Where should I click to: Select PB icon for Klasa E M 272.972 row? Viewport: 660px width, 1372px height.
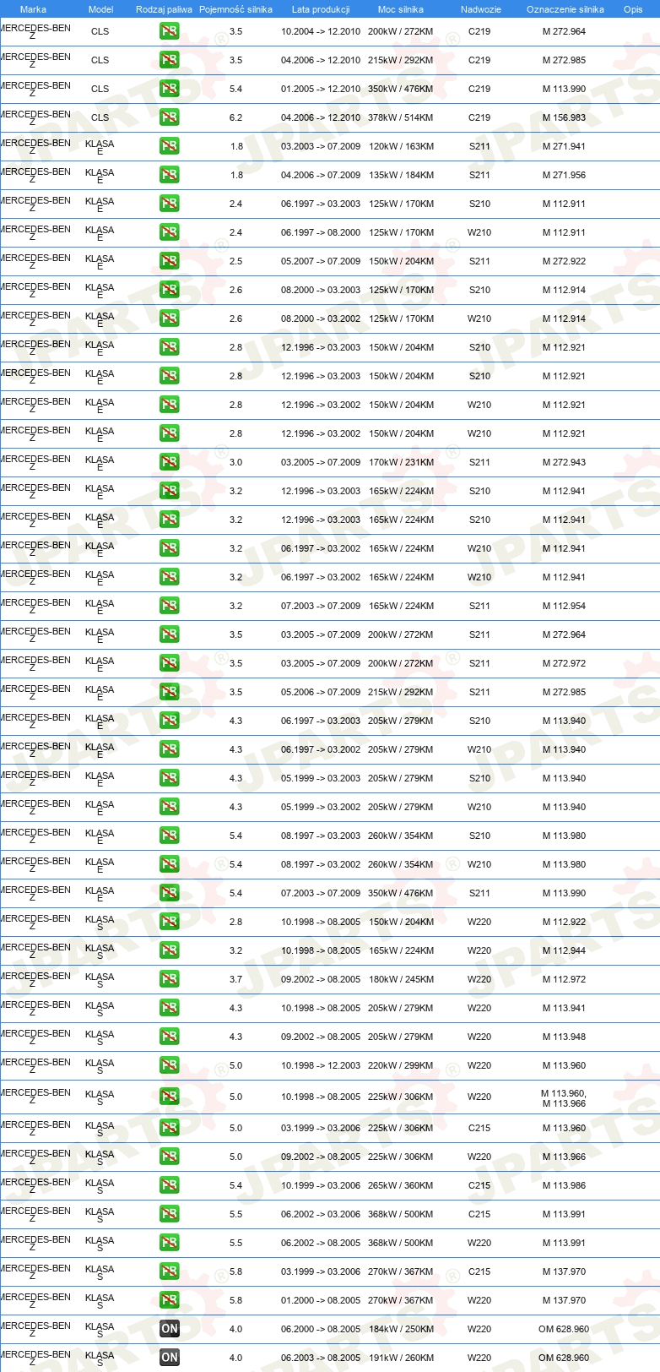click(x=169, y=664)
